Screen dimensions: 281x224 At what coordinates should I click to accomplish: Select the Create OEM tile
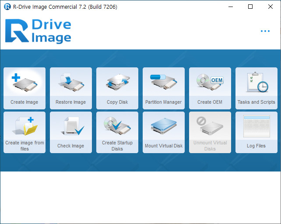(210, 88)
